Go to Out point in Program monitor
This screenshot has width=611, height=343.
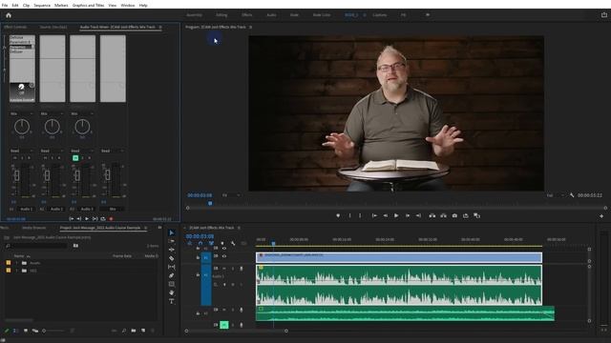click(x=418, y=215)
